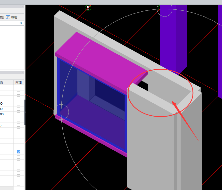This screenshot has width=222, height=190.
Task: Tick the topmost checkbox under 附加
Action: tap(19, 93)
